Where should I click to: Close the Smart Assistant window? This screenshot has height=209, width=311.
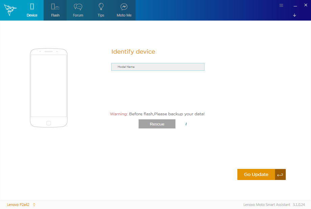[305, 5]
